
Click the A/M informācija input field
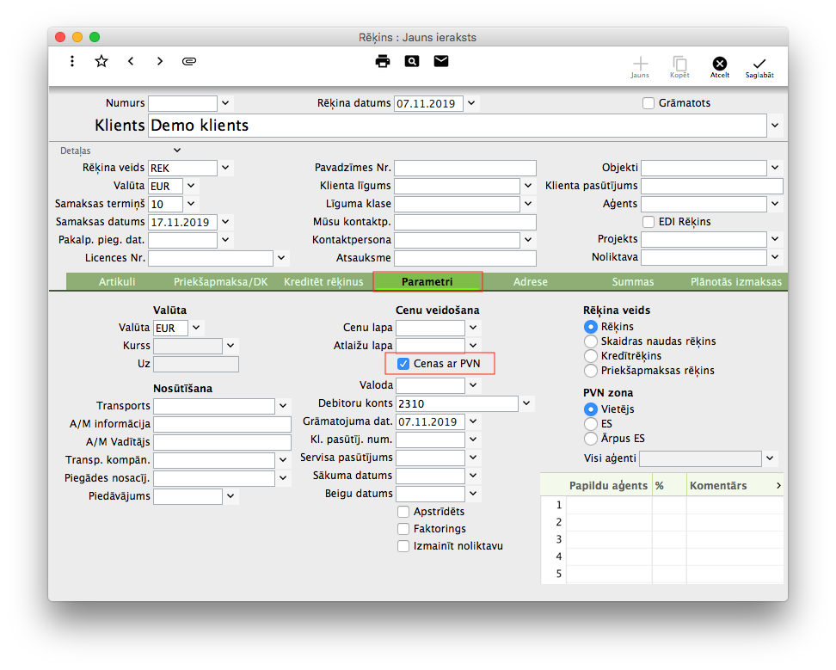pos(222,424)
